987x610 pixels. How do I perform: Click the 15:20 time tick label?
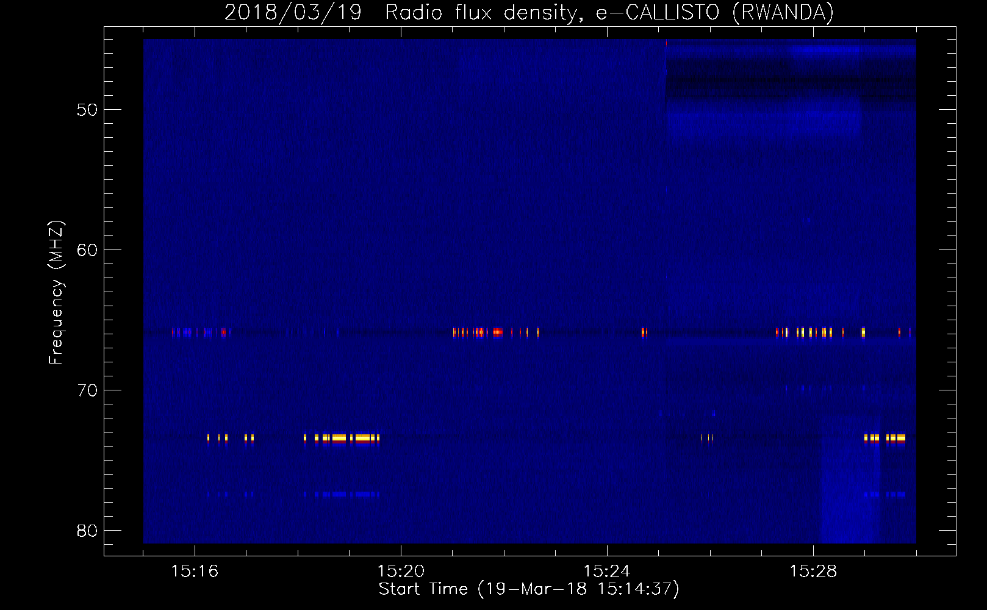401,571
